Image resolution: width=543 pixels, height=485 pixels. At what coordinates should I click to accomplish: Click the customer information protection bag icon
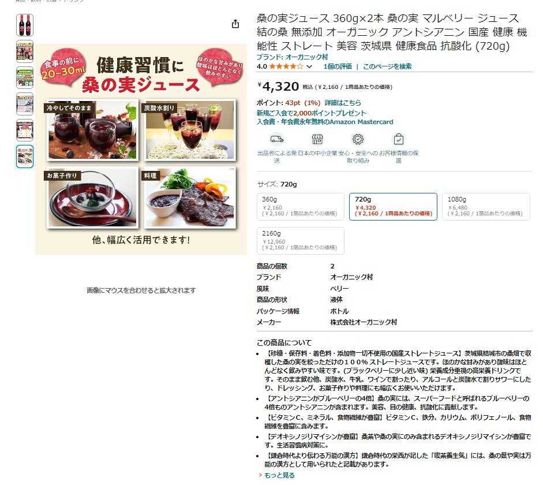pyautogui.click(x=399, y=139)
